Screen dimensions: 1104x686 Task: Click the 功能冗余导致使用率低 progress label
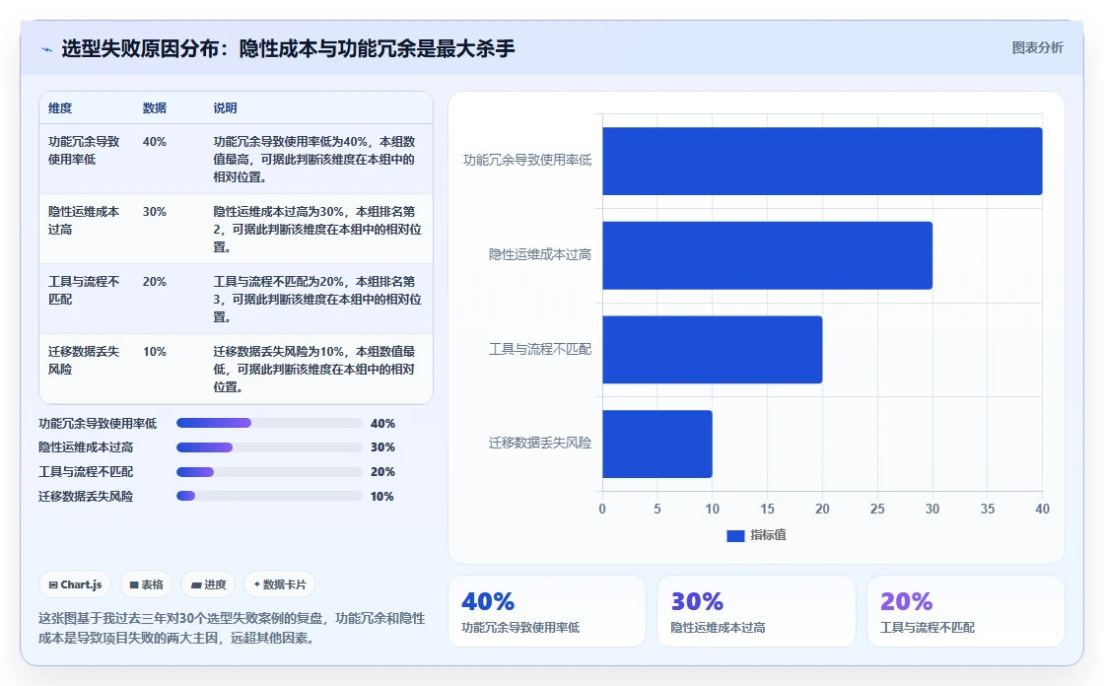98,423
